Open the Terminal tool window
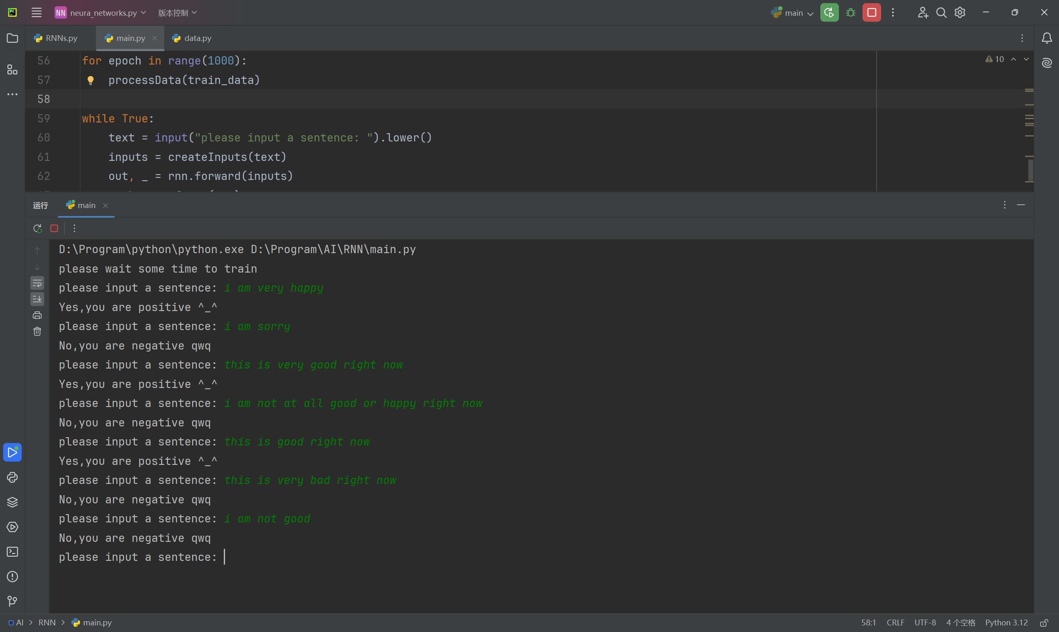Image resolution: width=1059 pixels, height=632 pixels. click(x=12, y=552)
